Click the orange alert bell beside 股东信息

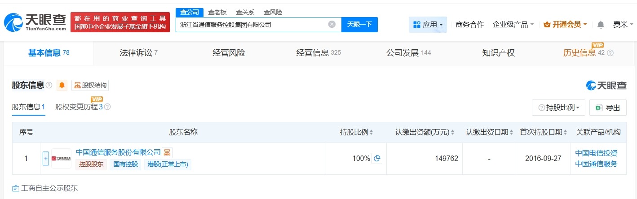click(62, 85)
